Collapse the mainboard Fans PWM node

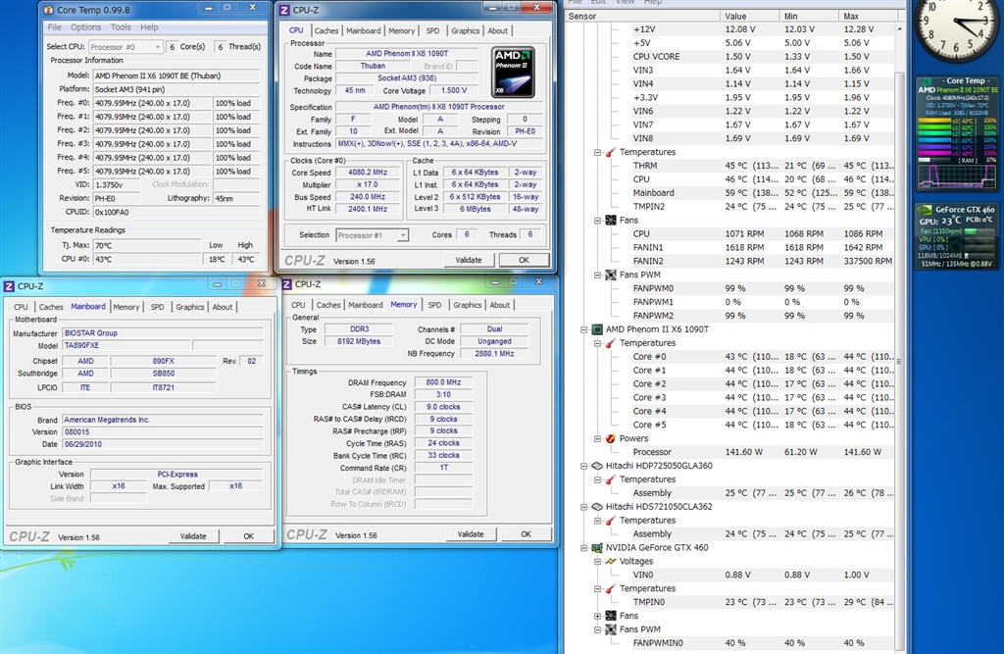point(597,275)
